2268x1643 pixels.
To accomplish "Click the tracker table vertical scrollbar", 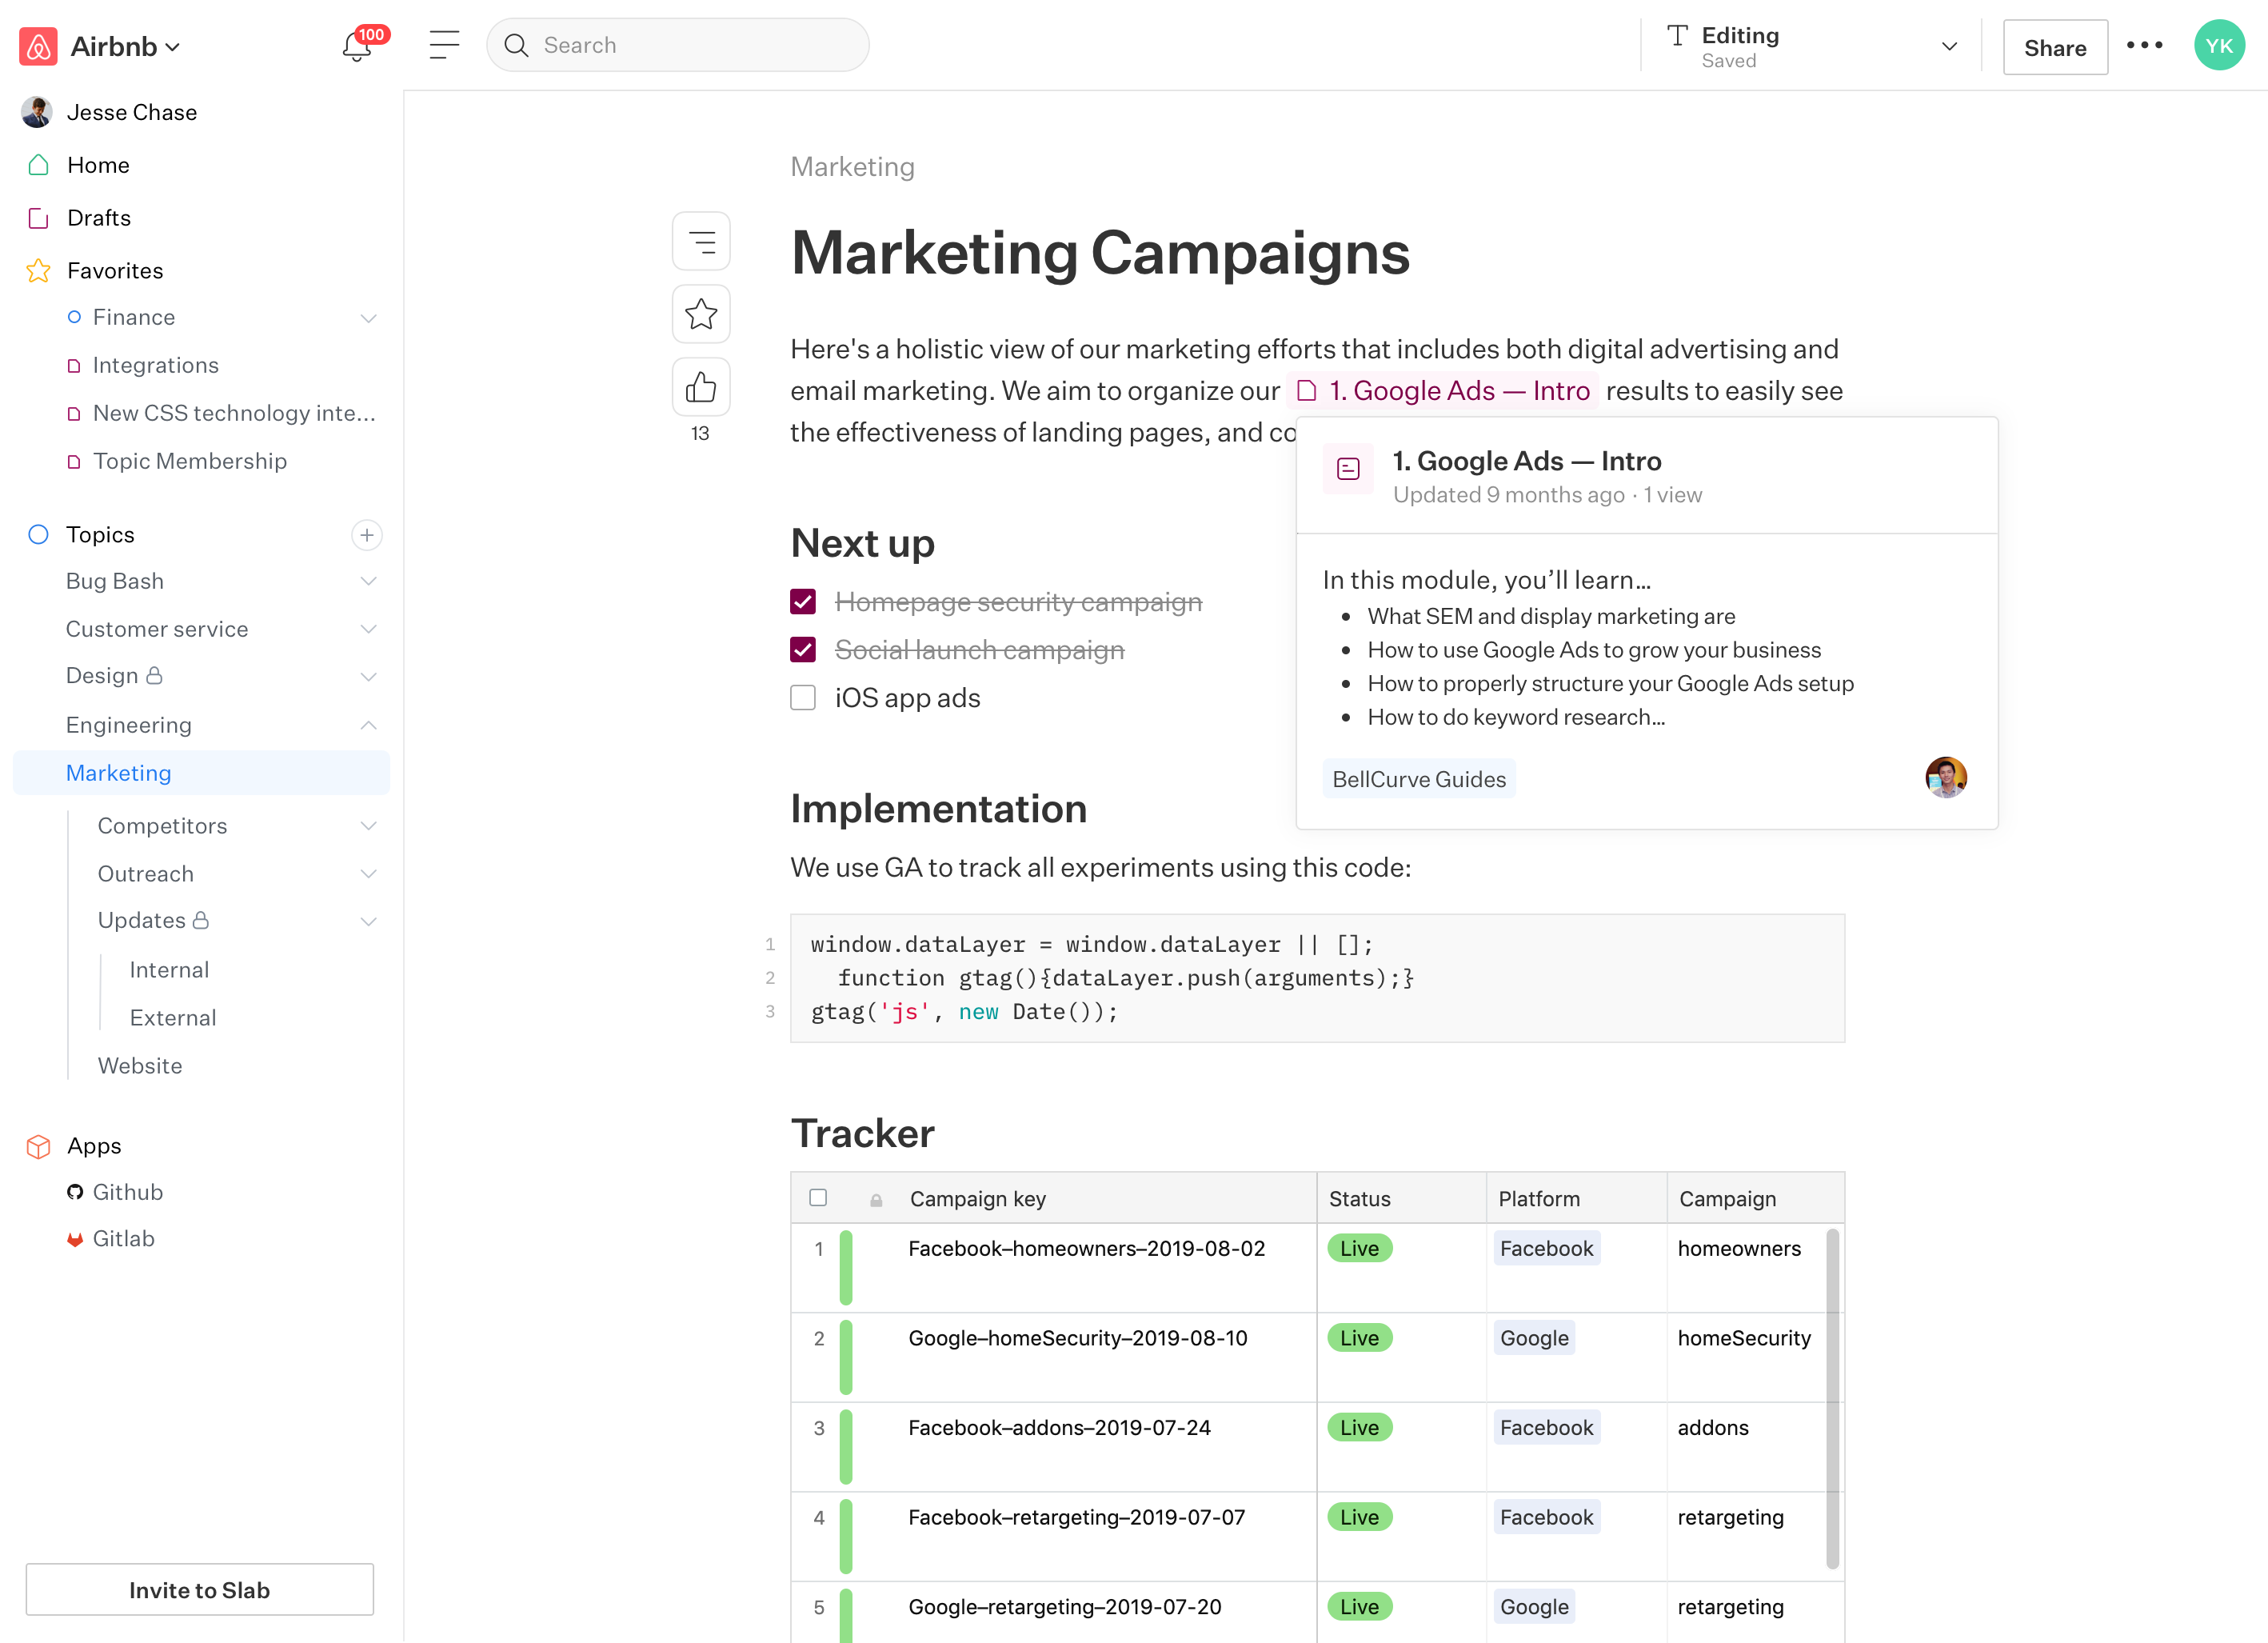I will (1832, 1399).
